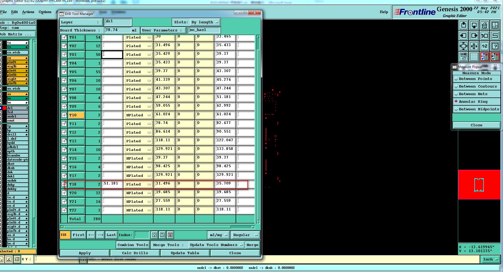Click the Index input field
Viewport: 503px width, 272px height.
142,235
